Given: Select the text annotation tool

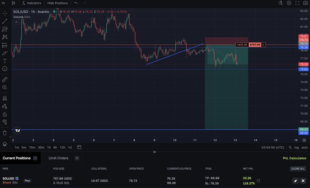Looking at the screenshot, I should (x=5, y=61).
